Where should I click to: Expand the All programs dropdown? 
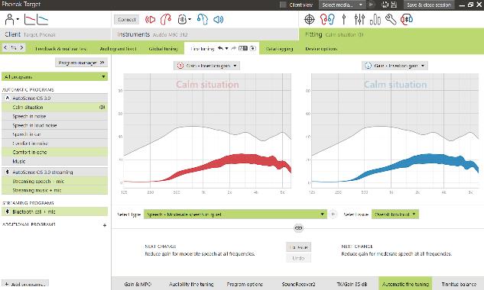tap(54, 77)
